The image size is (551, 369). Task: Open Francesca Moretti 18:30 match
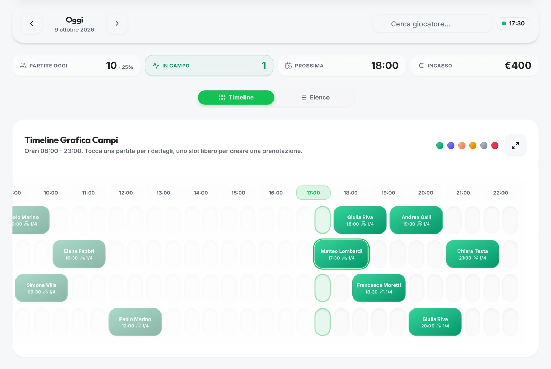coord(379,288)
